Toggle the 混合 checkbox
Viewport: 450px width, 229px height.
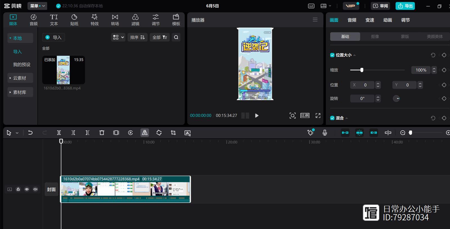pyautogui.click(x=332, y=118)
